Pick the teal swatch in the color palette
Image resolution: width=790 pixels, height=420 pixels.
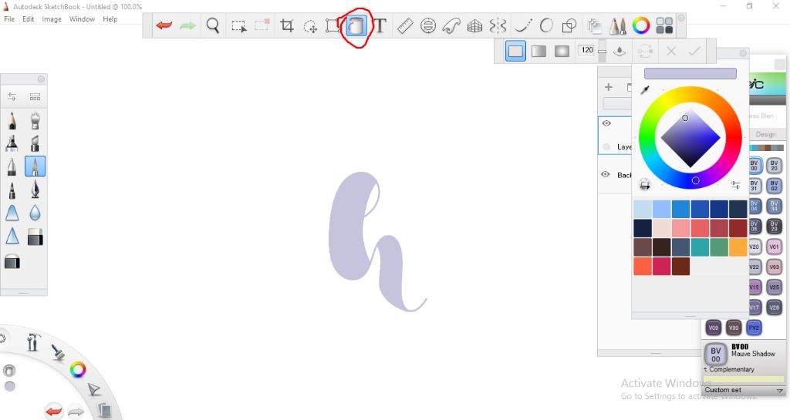[x=700, y=247]
